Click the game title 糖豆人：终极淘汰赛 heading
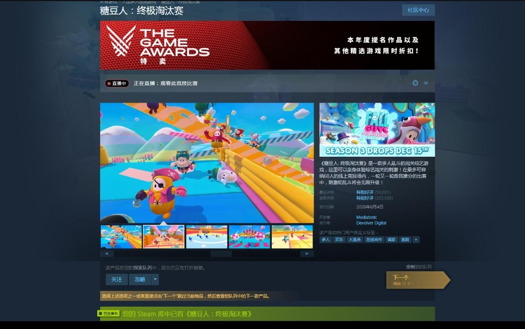 [x=141, y=11]
